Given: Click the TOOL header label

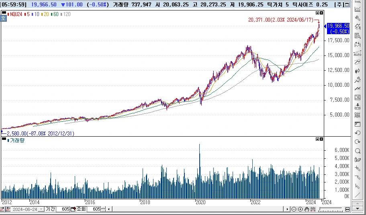Looking at the screenshot, I should point(358,2).
